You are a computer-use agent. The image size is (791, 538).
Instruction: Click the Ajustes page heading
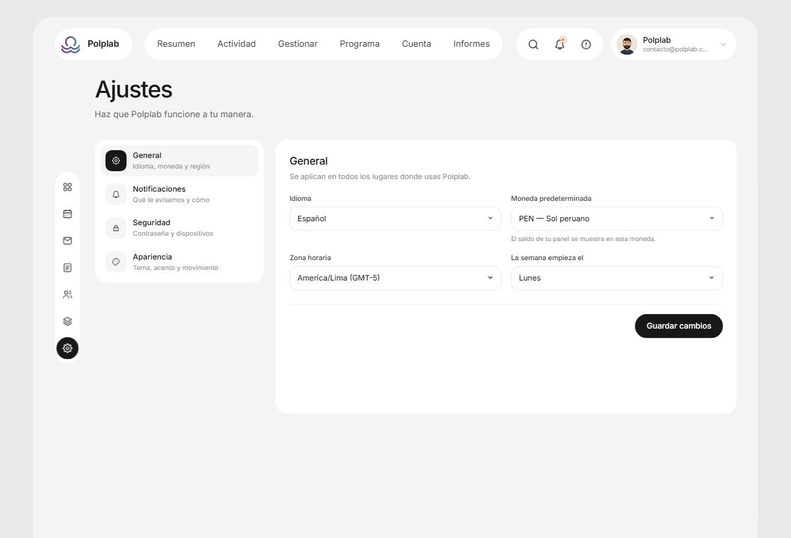pyautogui.click(x=134, y=90)
